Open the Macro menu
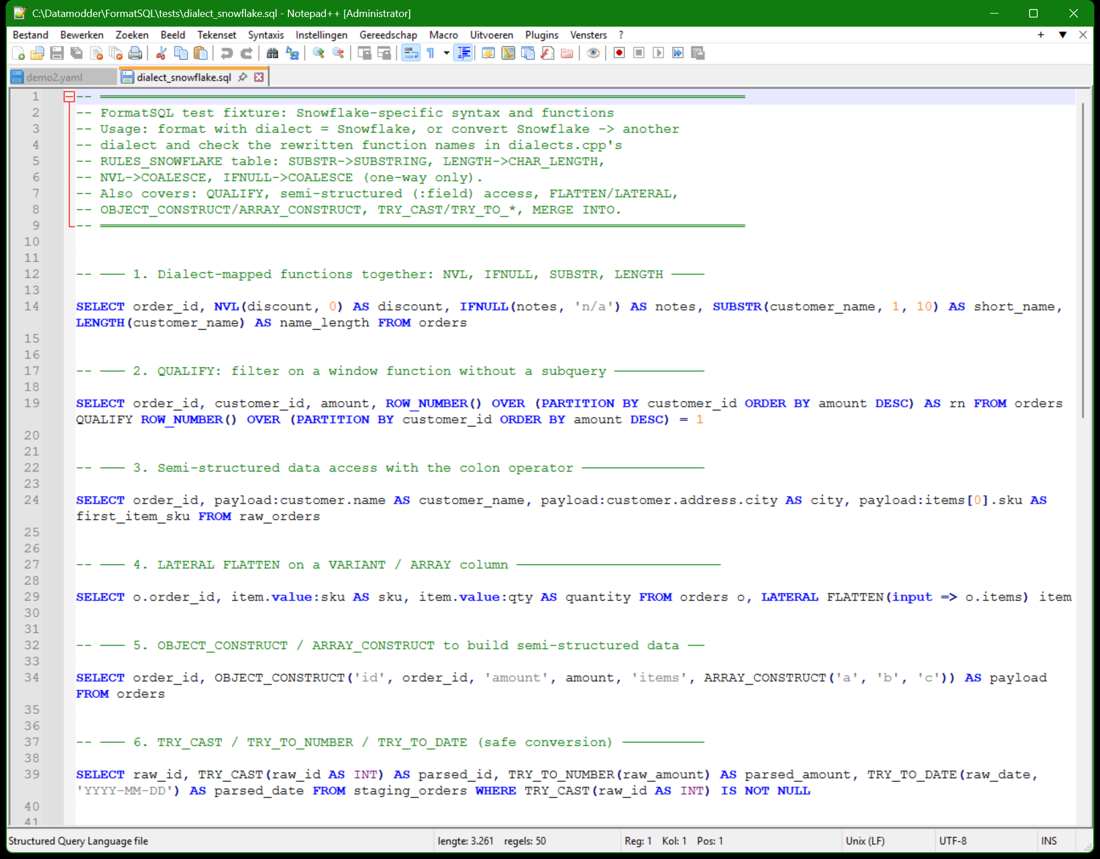 443,35
